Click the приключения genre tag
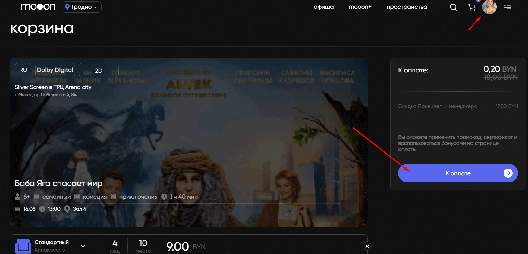 (138, 197)
